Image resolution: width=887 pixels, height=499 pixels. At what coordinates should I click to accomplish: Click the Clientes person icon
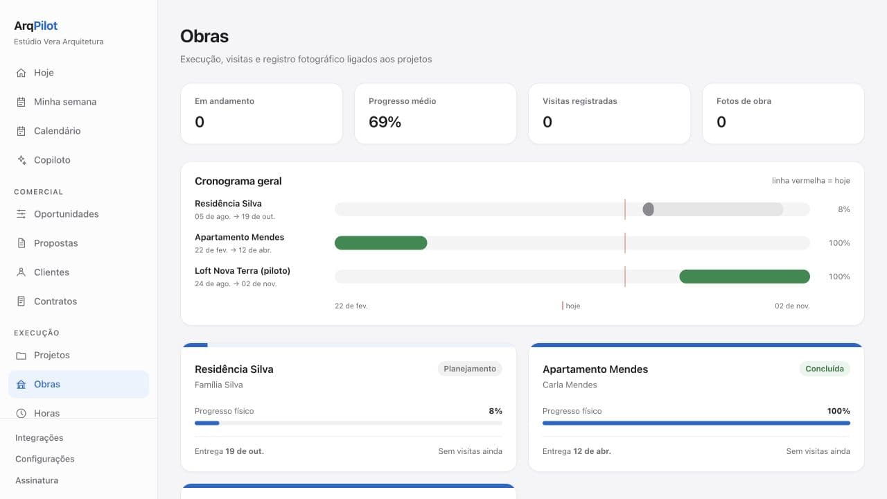(x=21, y=272)
